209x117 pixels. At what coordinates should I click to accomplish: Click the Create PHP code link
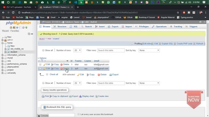[185, 44]
